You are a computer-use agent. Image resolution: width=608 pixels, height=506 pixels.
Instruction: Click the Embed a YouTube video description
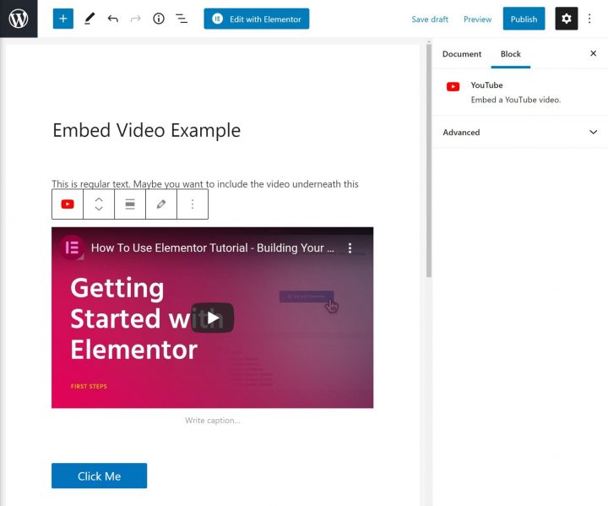(x=516, y=100)
